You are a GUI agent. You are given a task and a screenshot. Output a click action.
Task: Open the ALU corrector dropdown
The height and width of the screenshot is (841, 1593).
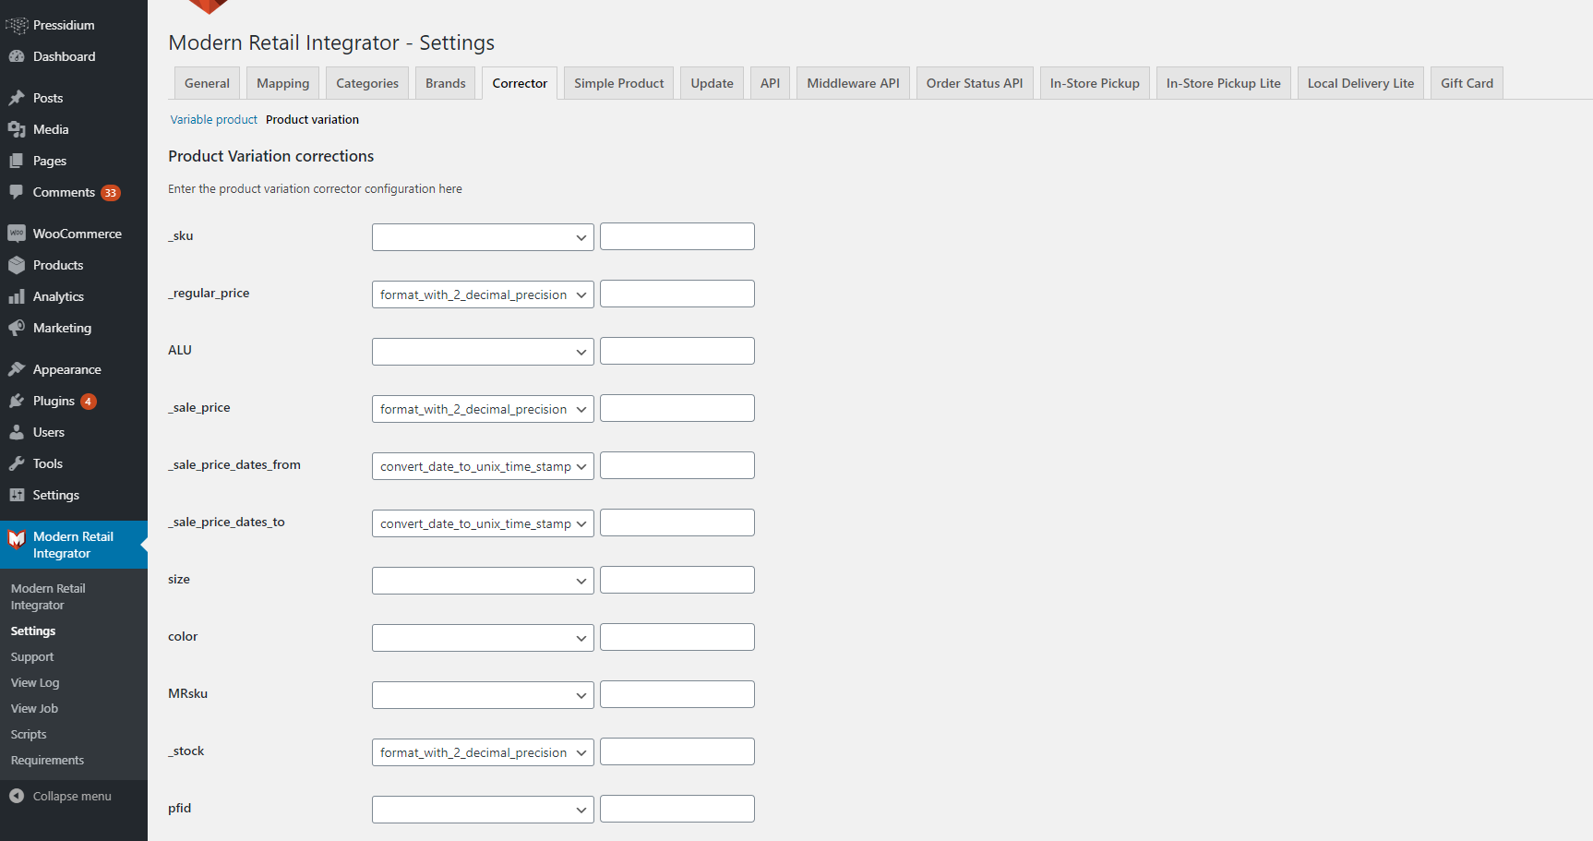tap(483, 352)
